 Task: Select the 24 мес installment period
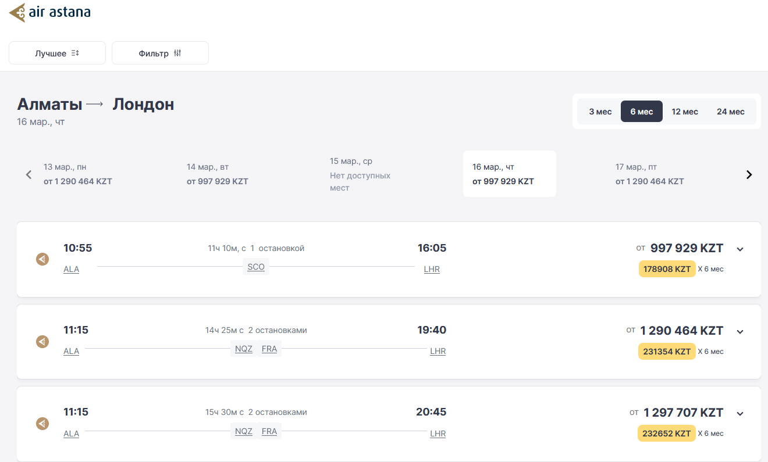tap(730, 112)
